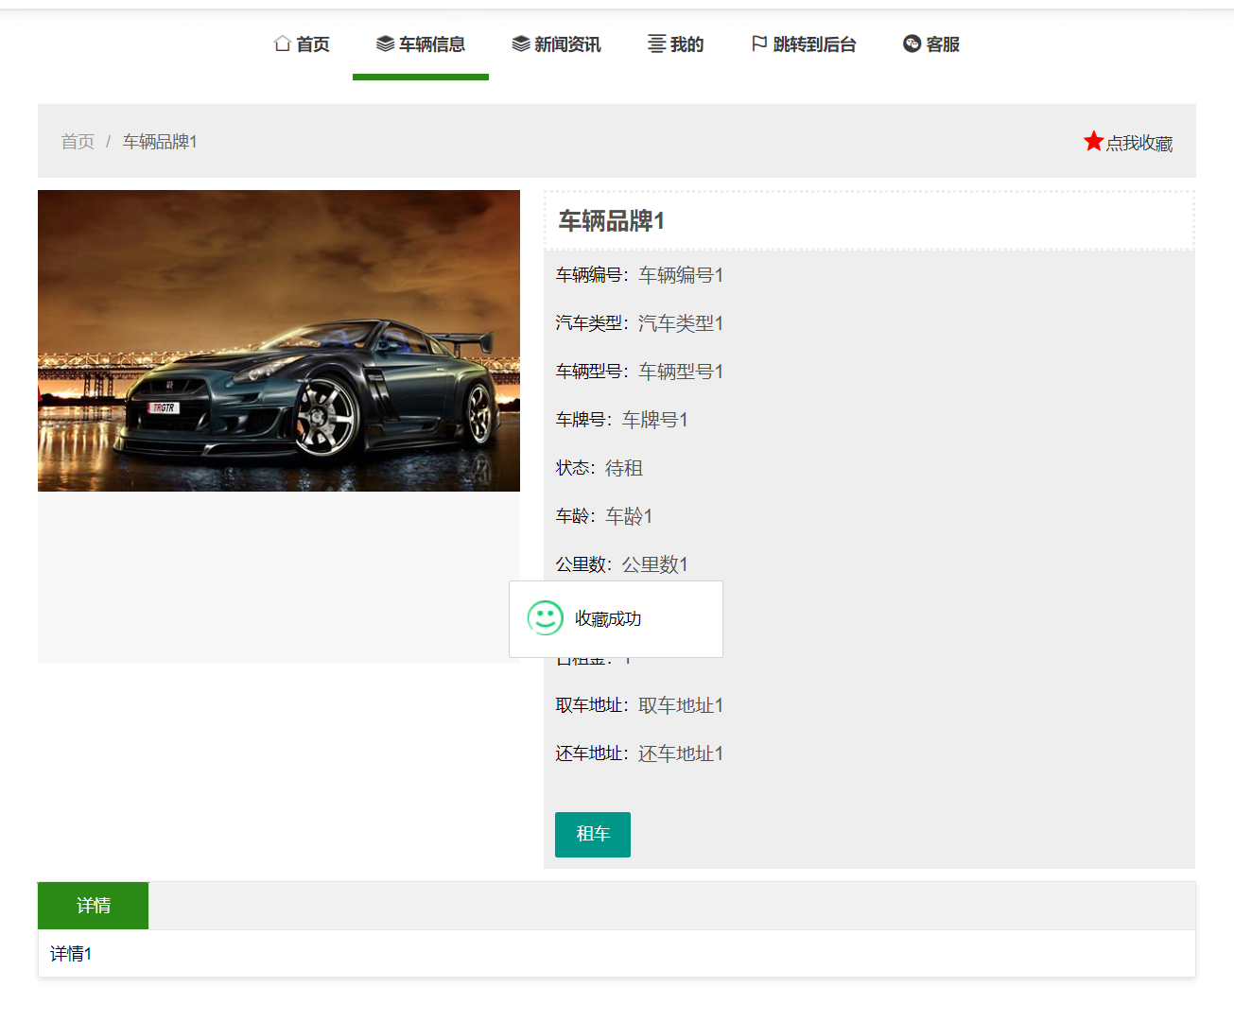
Task: Click the 首页 breadcrumb link
Action: (78, 142)
